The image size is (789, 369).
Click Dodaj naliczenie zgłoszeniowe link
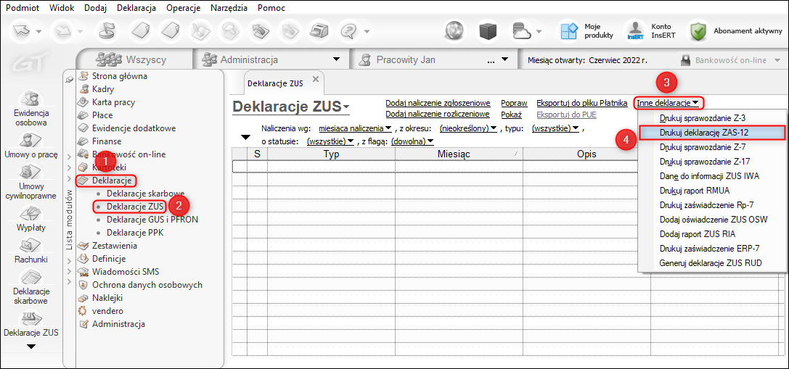(438, 103)
